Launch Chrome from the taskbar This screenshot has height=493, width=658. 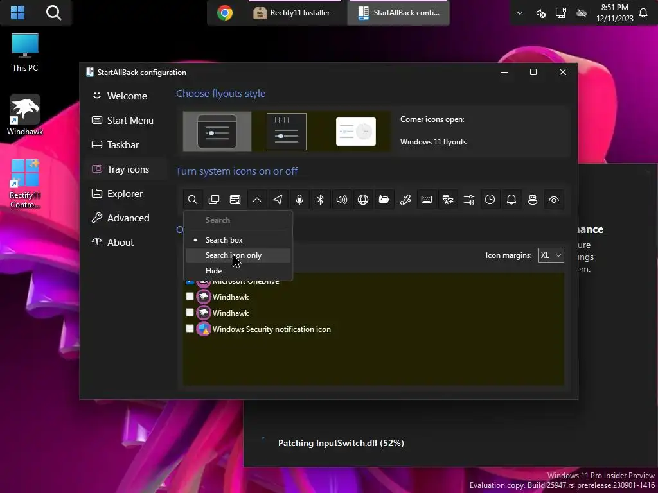click(x=225, y=13)
